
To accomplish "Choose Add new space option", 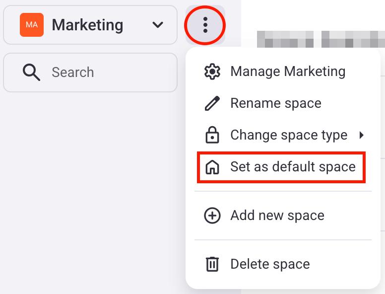I will [x=277, y=216].
